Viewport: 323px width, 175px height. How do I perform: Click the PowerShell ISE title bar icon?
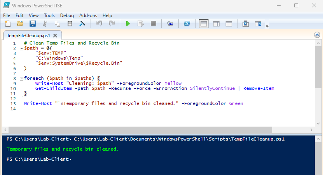(7, 5)
